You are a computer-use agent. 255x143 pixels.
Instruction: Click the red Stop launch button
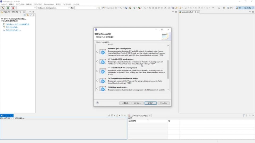tap(13, 8)
